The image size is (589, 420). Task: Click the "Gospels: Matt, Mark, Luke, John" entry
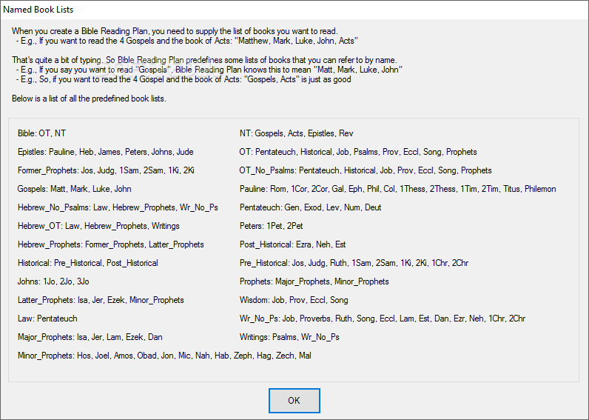coord(75,189)
